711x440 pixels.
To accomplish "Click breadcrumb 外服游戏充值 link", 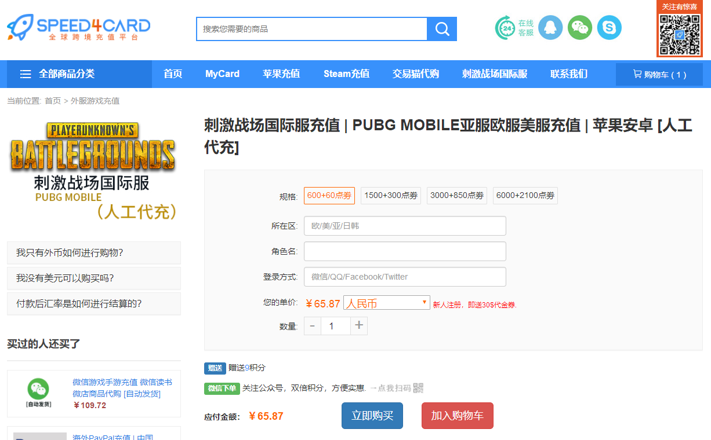I will pos(95,101).
